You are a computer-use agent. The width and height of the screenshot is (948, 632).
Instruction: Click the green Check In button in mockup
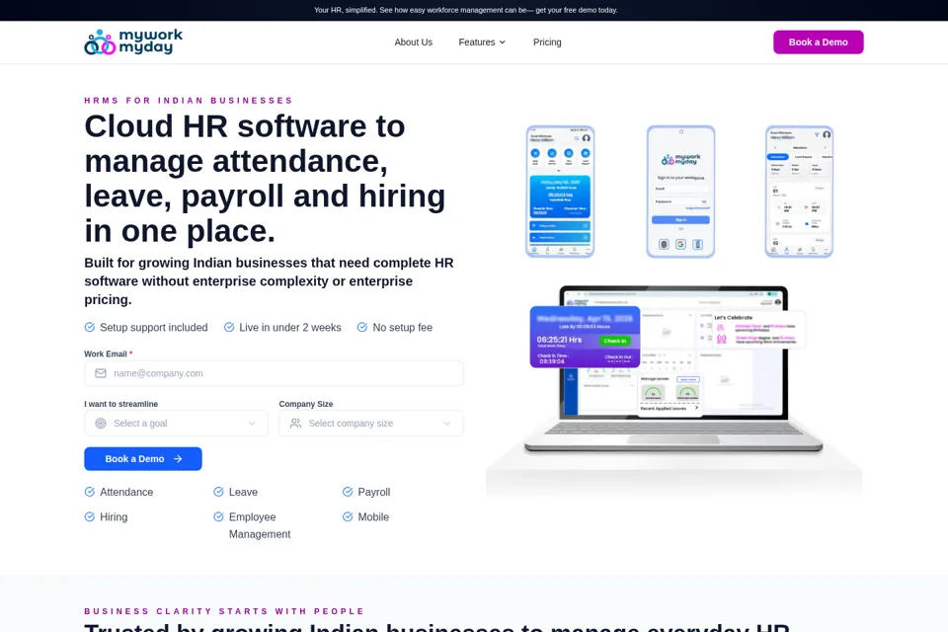coord(615,341)
